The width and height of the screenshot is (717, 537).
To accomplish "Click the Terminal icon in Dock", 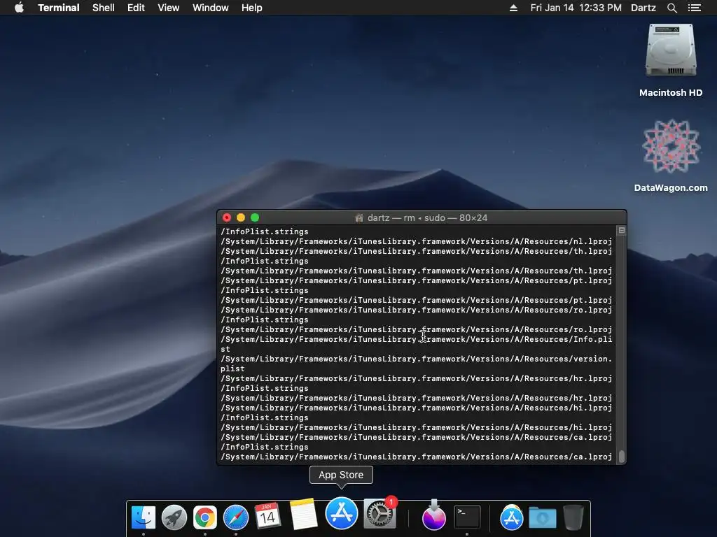I will pyautogui.click(x=467, y=517).
